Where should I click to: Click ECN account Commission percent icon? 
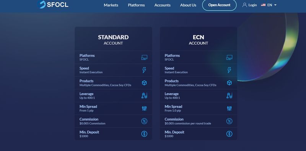[x=229, y=121]
